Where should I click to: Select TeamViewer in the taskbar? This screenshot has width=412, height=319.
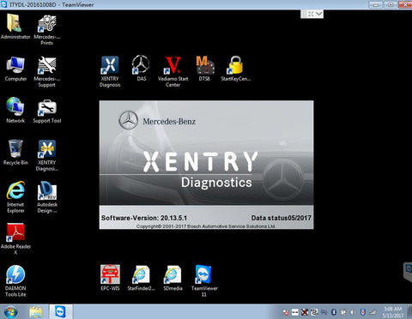click(x=60, y=312)
